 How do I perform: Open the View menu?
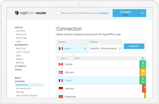click(77, 58)
